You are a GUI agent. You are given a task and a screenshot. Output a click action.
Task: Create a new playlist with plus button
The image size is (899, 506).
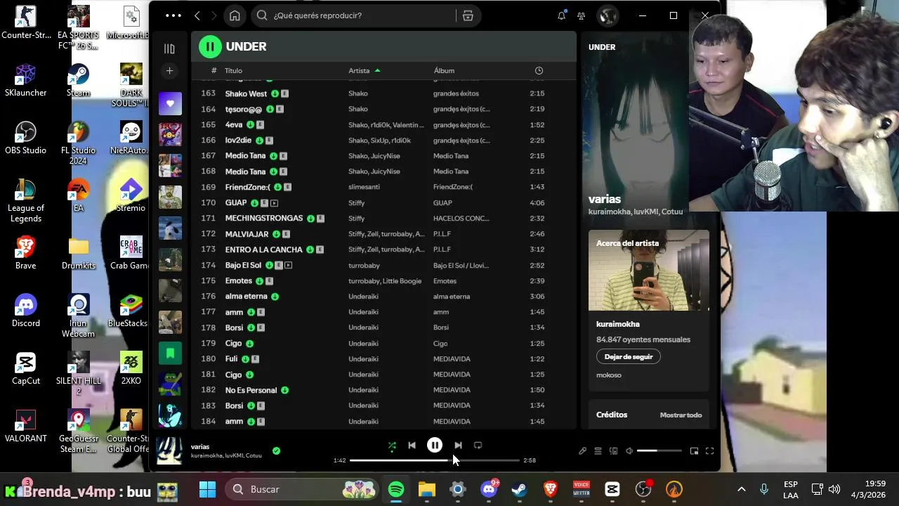169,71
